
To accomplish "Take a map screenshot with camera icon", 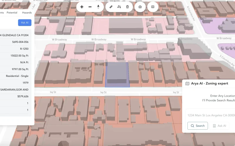I will coord(140,7).
